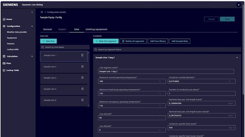
Task: Edit the Line altitude field
Action: pos(132,130)
